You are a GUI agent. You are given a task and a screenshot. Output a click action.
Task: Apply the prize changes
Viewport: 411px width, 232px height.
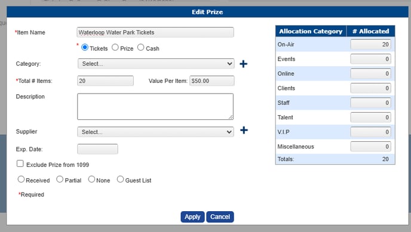pyautogui.click(x=192, y=217)
